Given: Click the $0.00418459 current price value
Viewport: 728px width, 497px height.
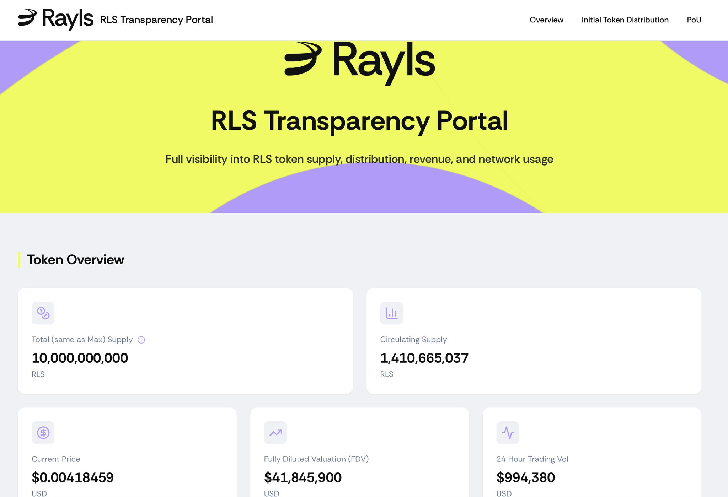Looking at the screenshot, I should [x=73, y=477].
